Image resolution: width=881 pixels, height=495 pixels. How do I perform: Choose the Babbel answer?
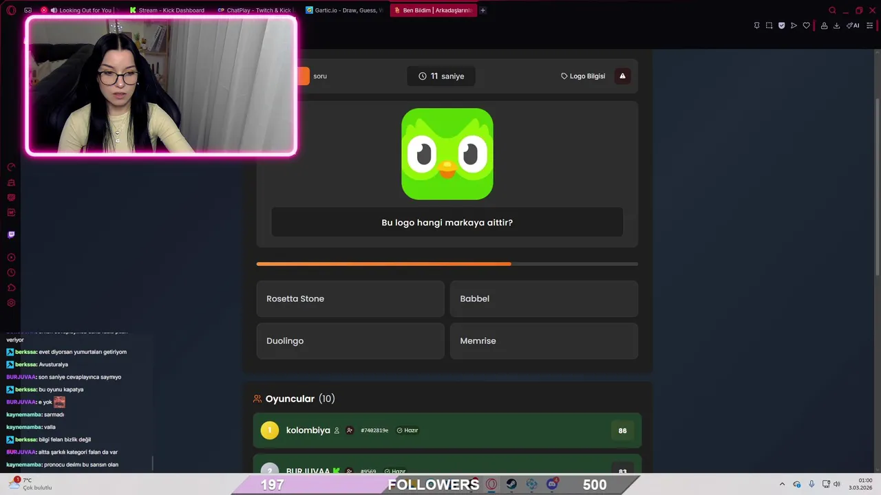(x=544, y=299)
